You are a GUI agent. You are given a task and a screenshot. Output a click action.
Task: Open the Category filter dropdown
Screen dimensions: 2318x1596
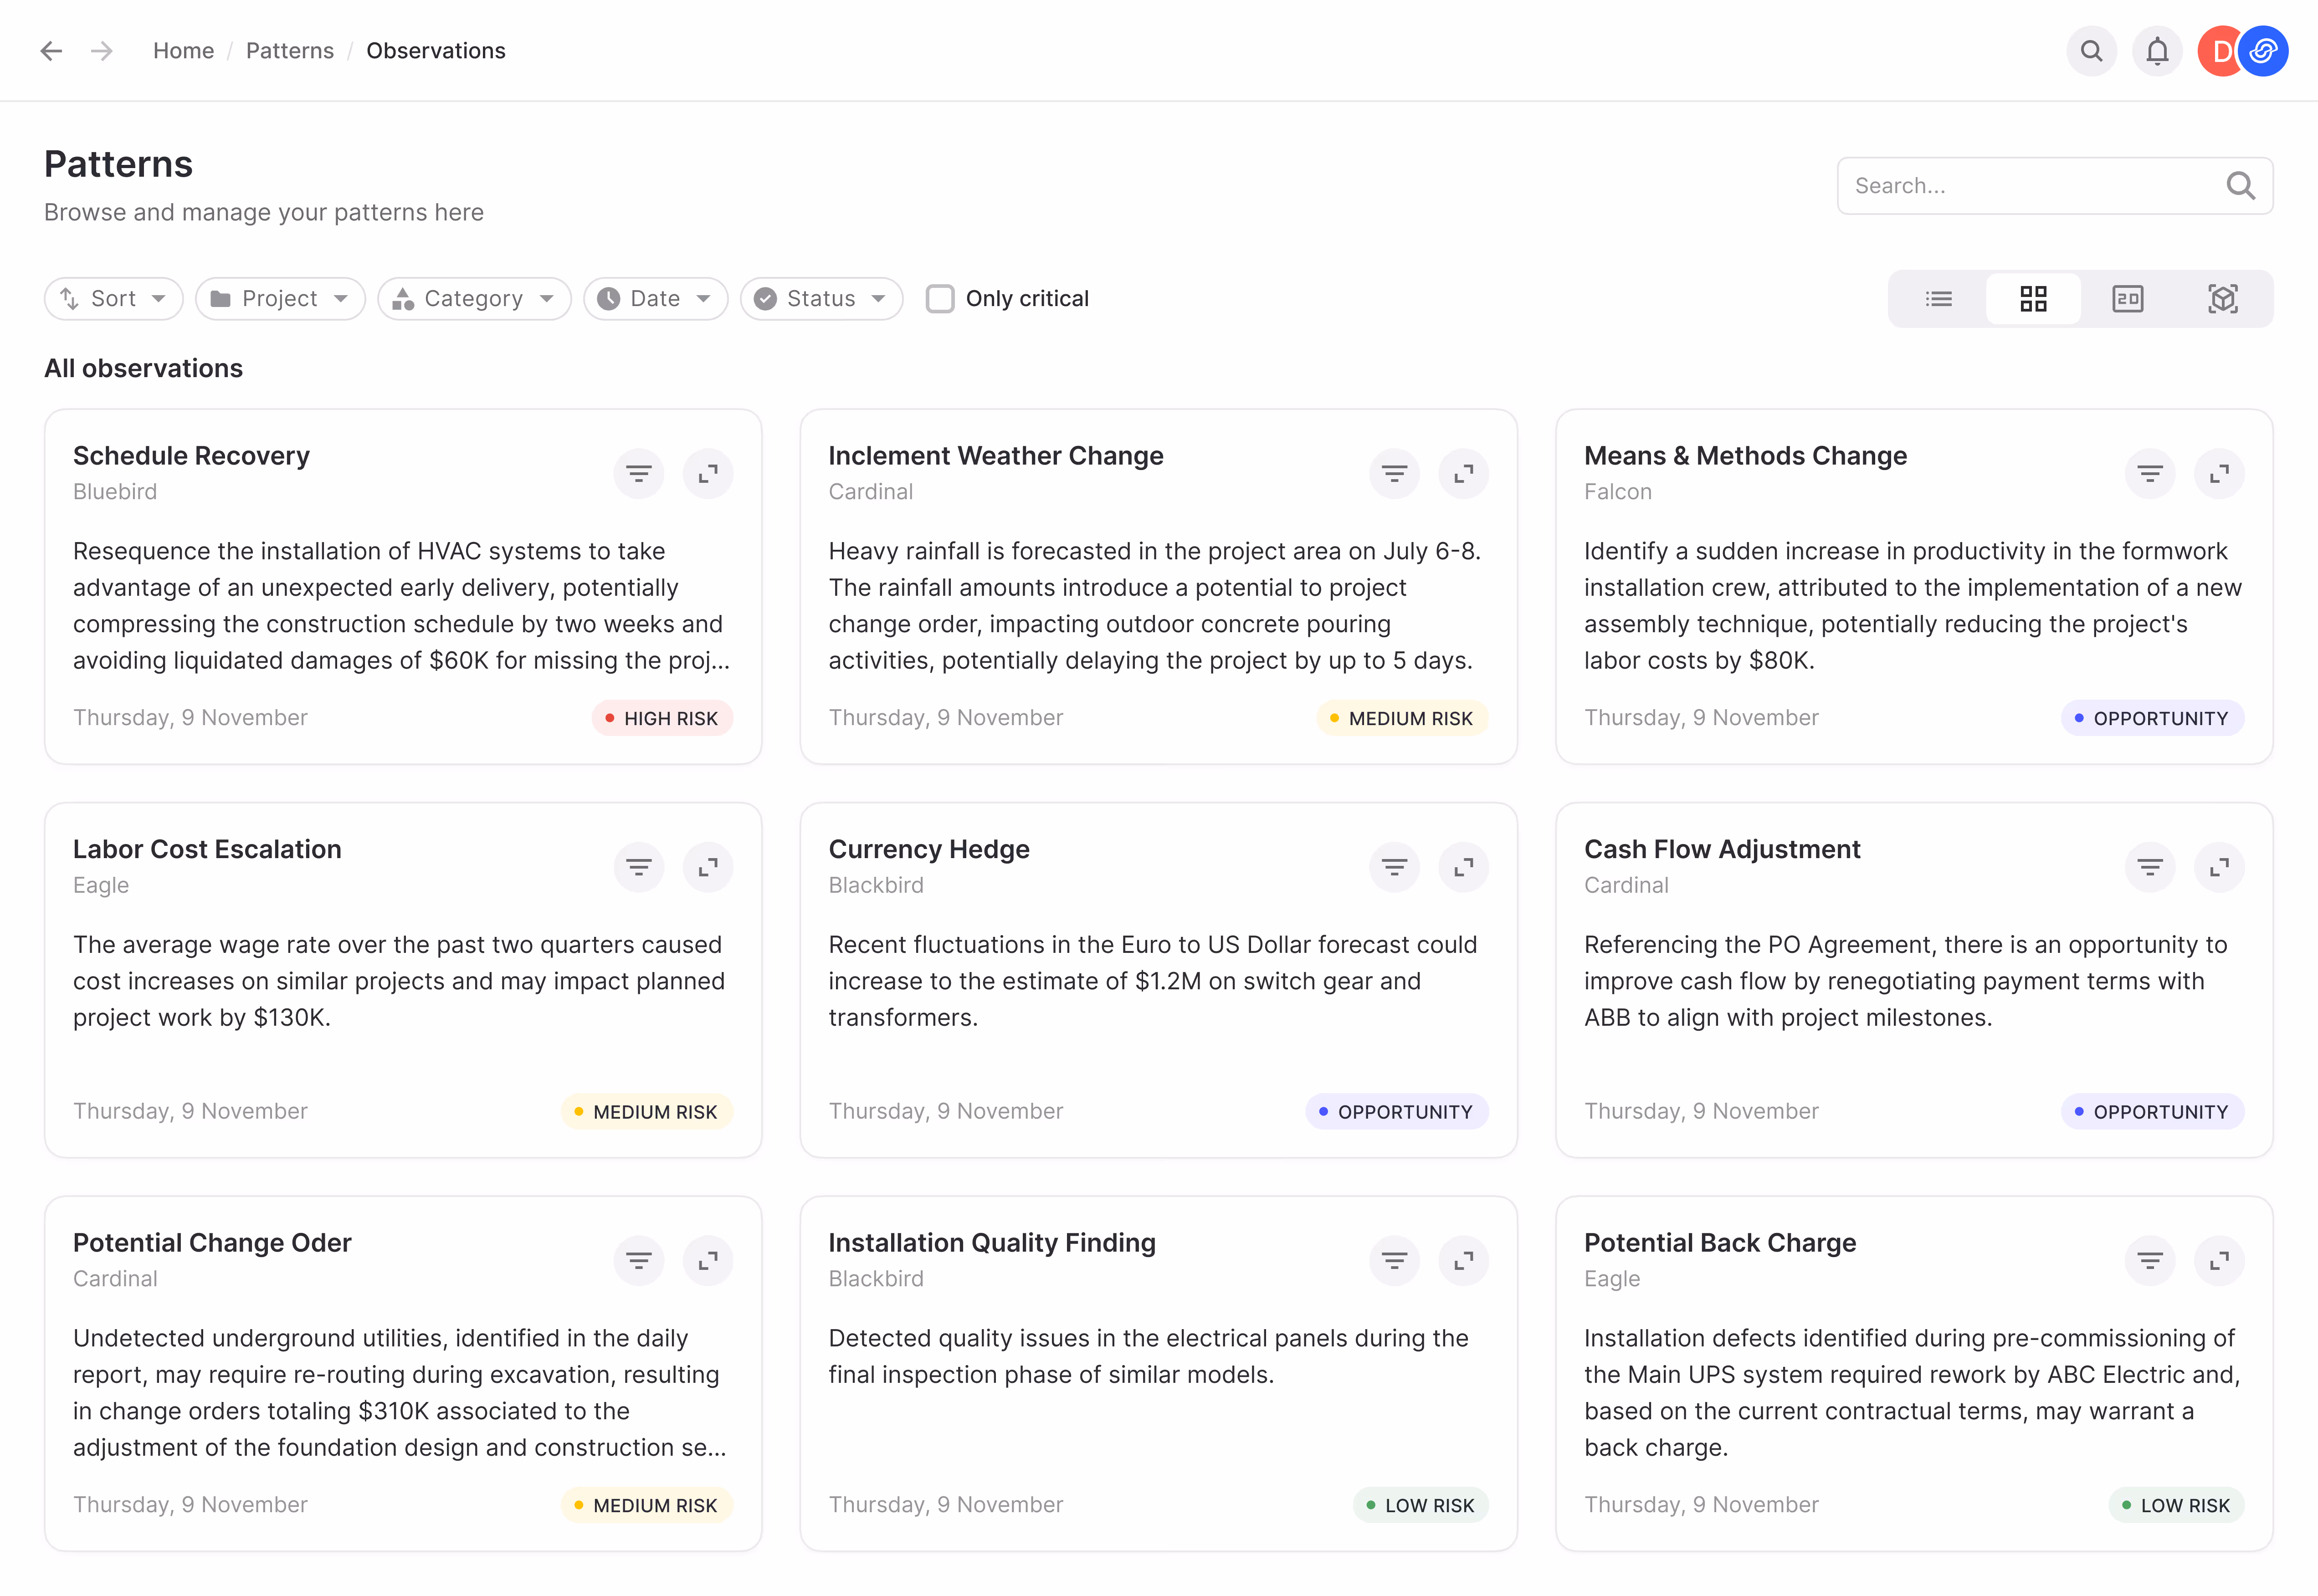coord(474,298)
